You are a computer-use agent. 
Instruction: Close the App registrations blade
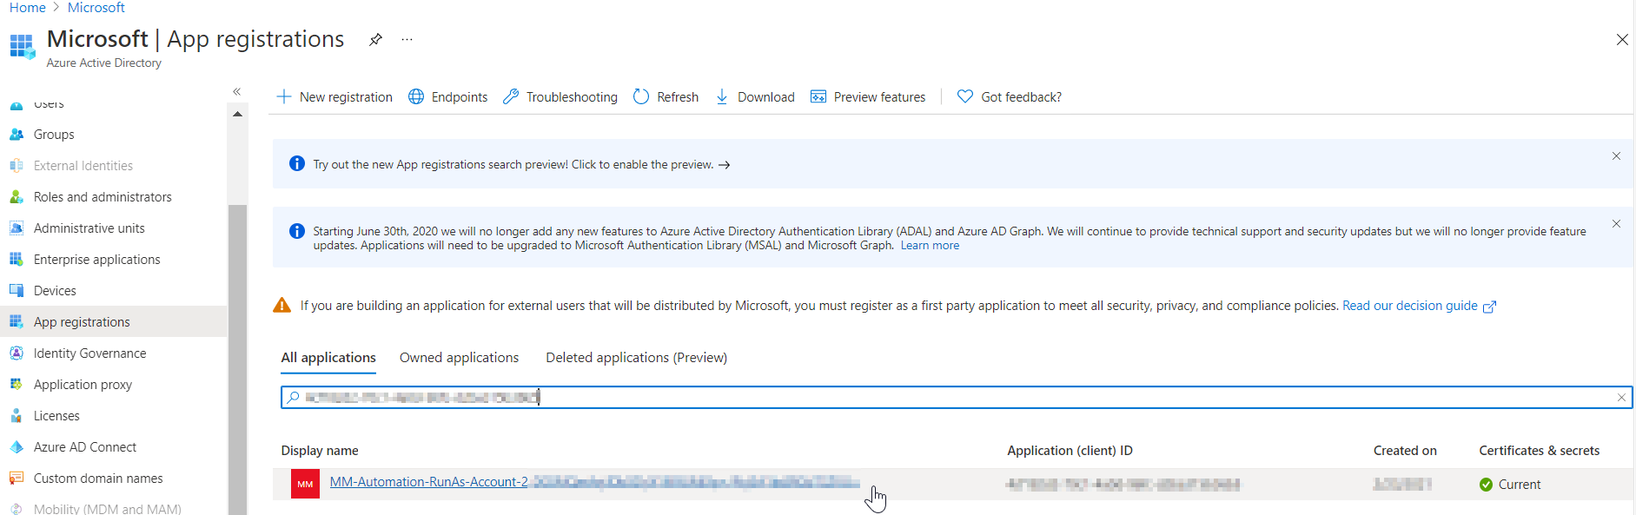(x=1621, y=40)
